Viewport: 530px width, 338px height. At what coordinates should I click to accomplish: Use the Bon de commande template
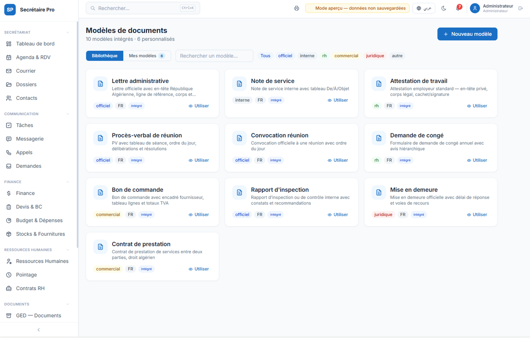coord(199,214)
